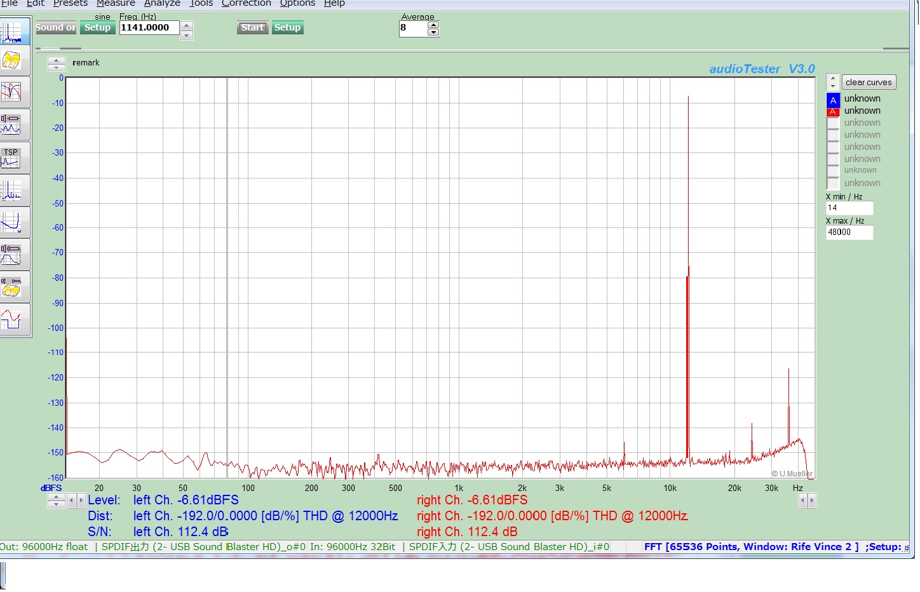Open the FFT spectrum analyzer tool
The width and height of the screenshot is (920, 592).
click(13, 31)
